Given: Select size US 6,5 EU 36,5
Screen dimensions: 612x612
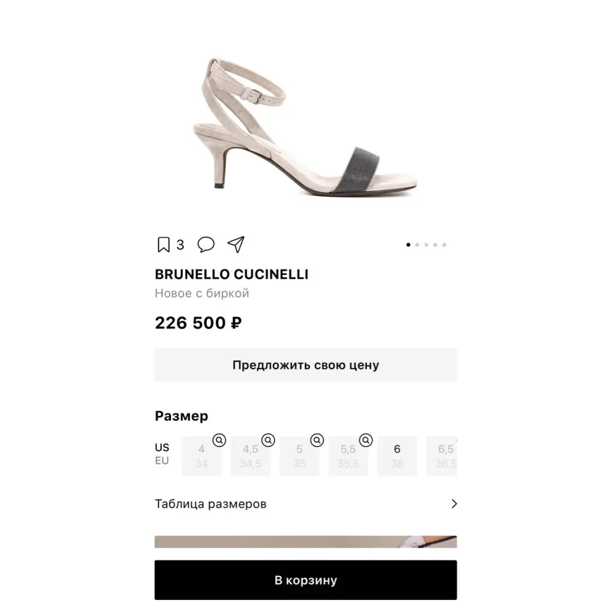Looking at the screenshot, I should (442, 456).
